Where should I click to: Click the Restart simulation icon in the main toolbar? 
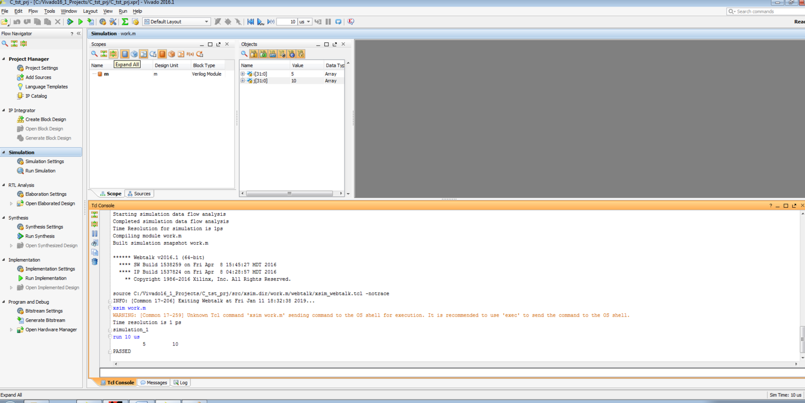pyautogui.click(x=250, y=22)
